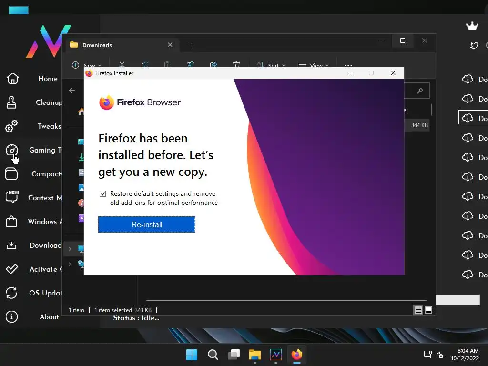Click the last cloud download icon in list
Screen dimensions: 488x366
(468, 274)
